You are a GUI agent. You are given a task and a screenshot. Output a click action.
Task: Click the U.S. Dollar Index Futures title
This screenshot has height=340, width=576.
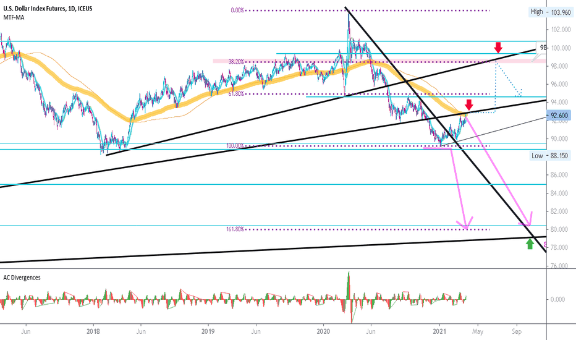(x=48, y=9)
